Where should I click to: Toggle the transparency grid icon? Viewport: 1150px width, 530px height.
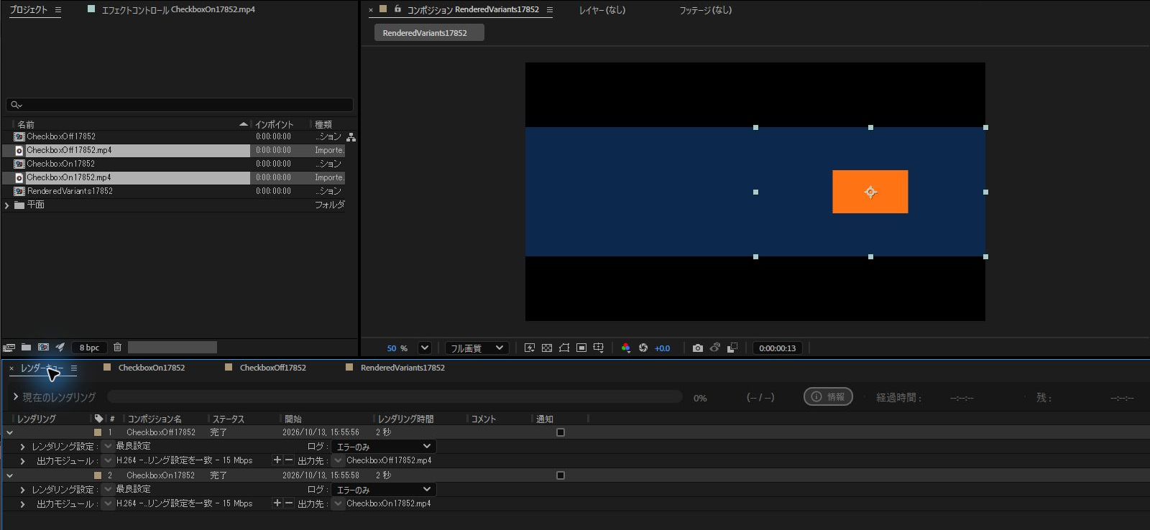pos(547,348)
